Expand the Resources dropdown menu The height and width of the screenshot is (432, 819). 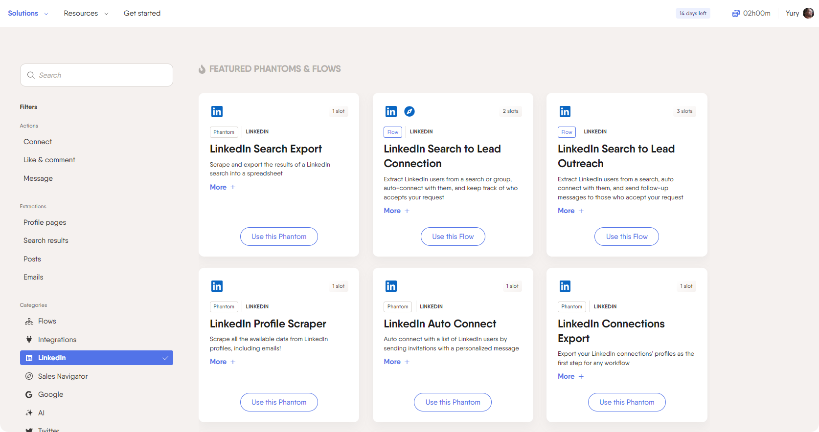(x=86, y=13)
